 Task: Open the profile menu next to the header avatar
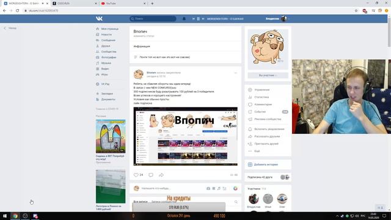coord(289,19)
